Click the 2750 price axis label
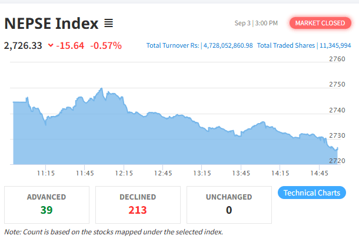359x242 pixels. coord(337,85)
